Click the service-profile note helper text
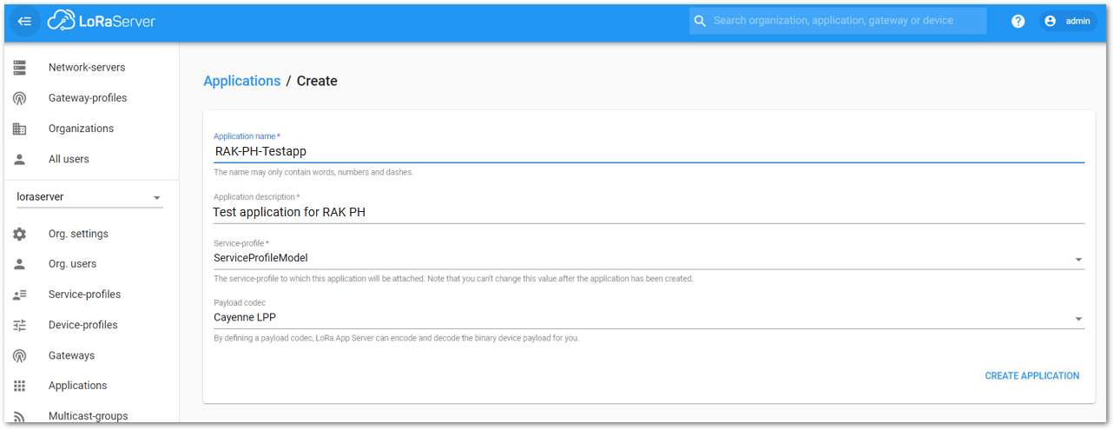 coord(453,279)
